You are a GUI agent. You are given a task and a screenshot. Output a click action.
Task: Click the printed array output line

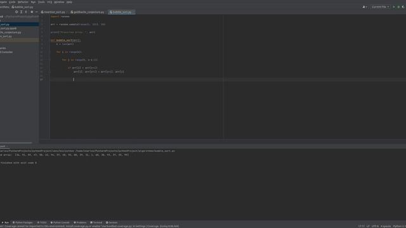coord(64,155)
